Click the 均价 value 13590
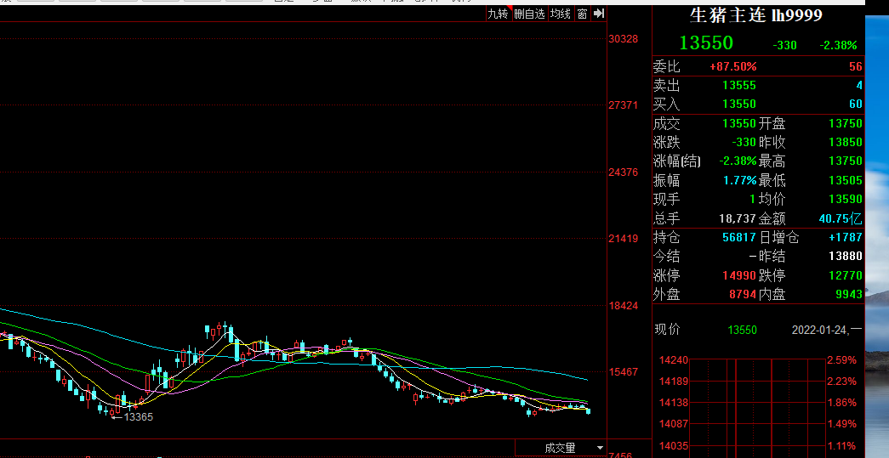Screen dimensions: 889x458 846,200
